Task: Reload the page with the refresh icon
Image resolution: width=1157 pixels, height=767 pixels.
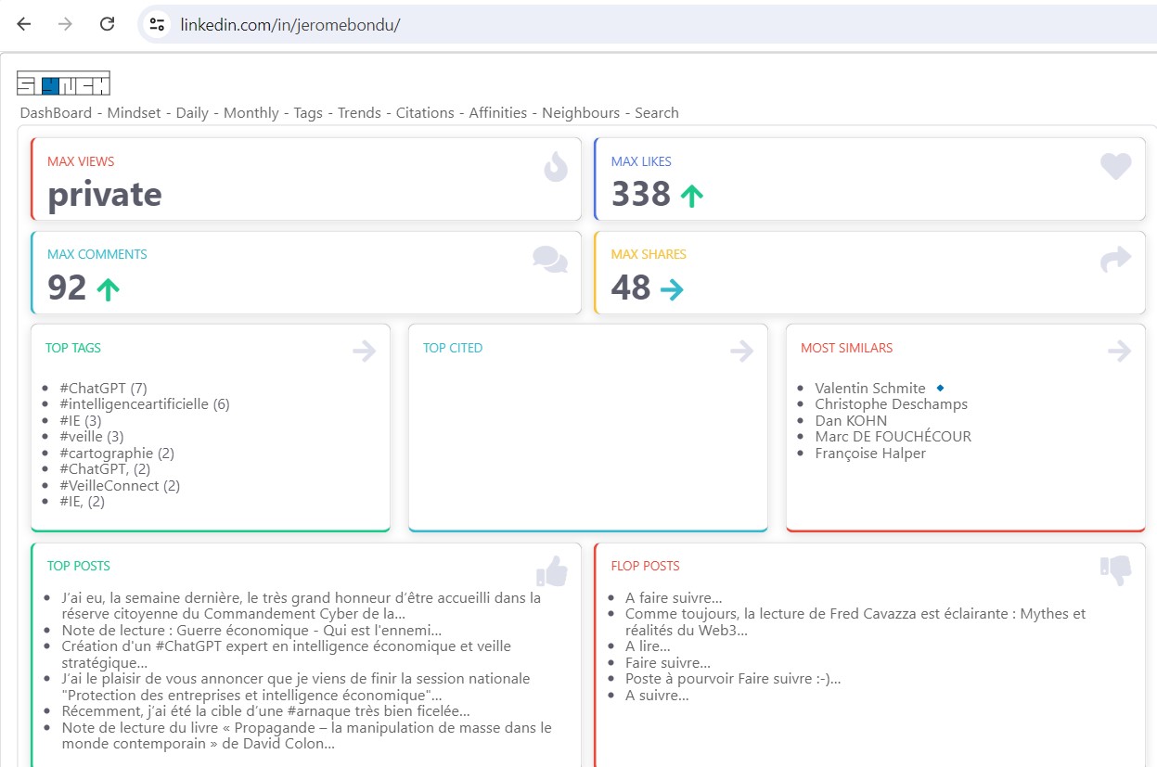Action: click(107, 24)
